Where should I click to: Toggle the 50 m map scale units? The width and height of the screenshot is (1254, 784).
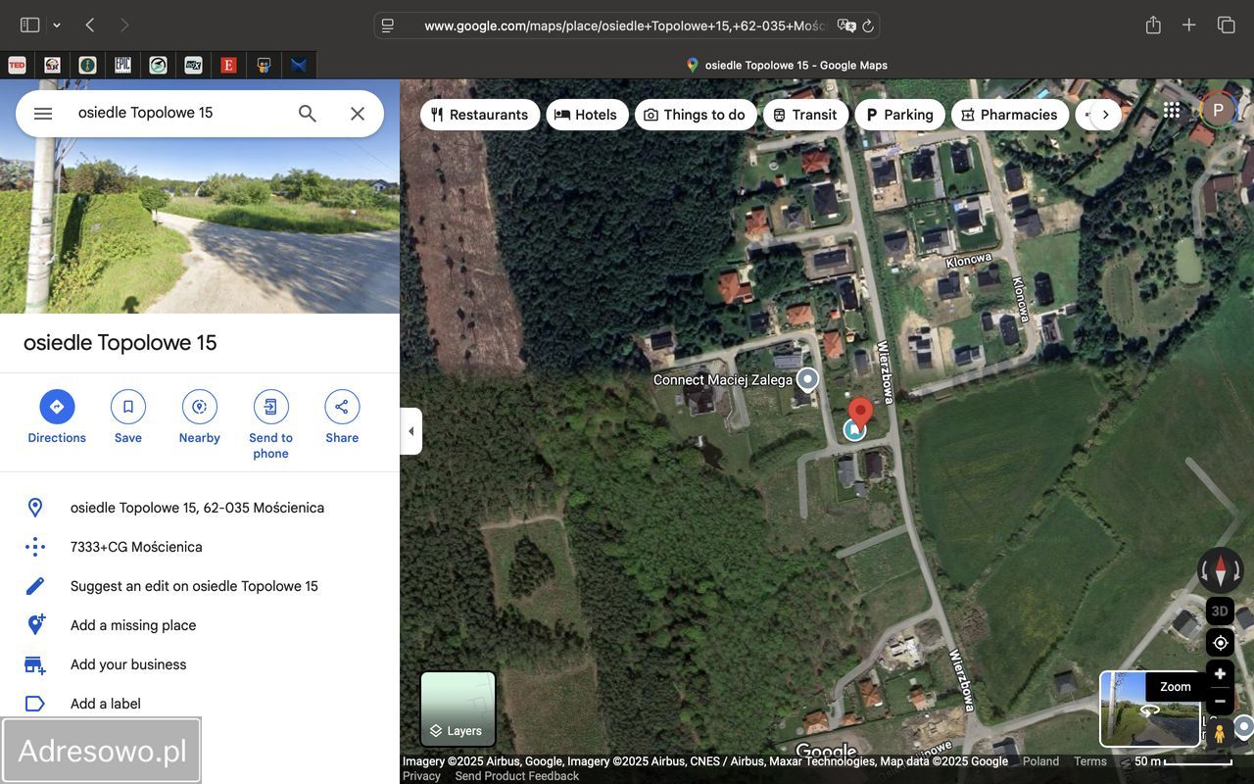(1183, 761)
